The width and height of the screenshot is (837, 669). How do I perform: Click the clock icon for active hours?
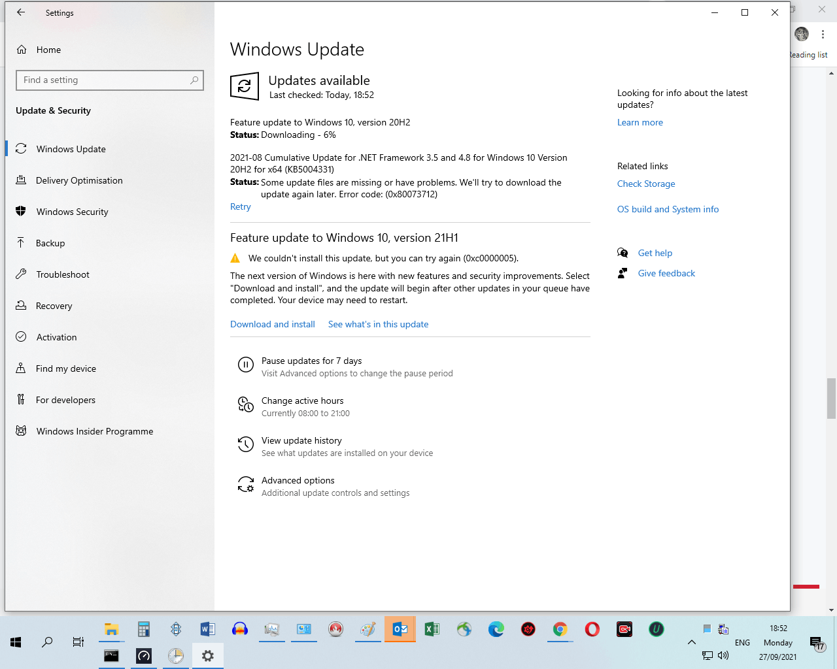(x=246, y=405)
